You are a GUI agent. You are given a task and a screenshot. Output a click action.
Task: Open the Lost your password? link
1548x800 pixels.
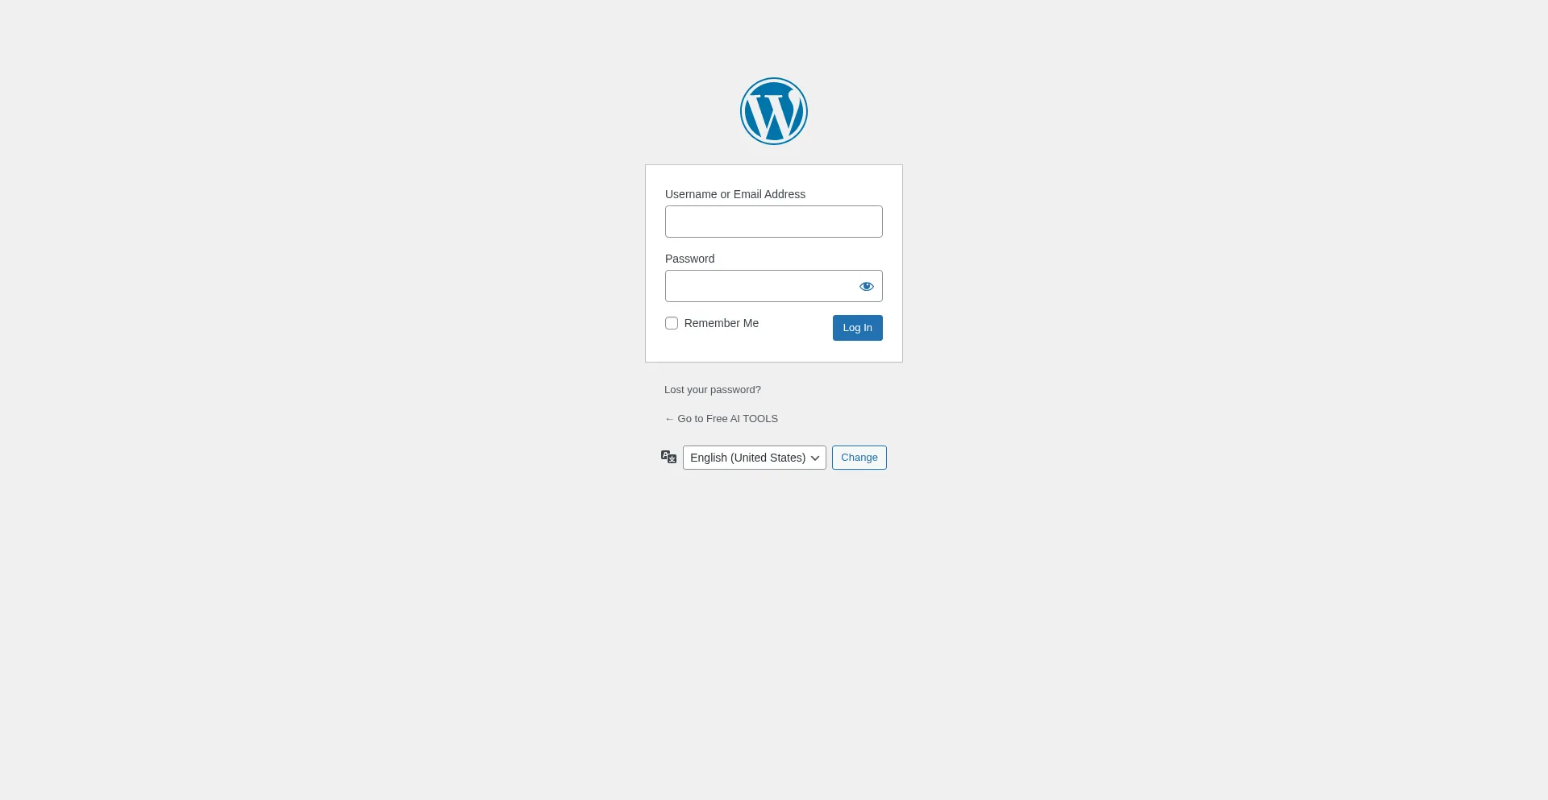pos(713,390)
